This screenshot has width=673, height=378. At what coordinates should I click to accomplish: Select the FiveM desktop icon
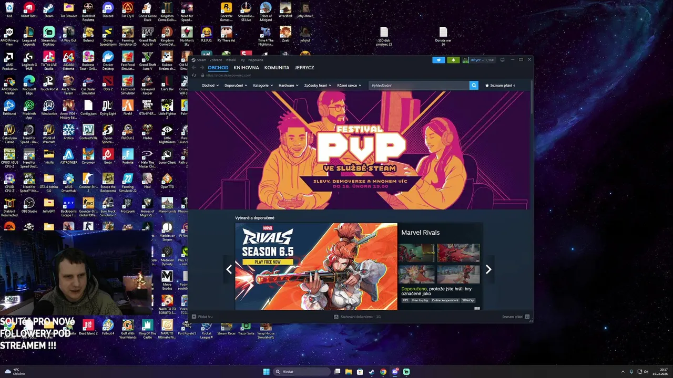(x=128, y=108)
